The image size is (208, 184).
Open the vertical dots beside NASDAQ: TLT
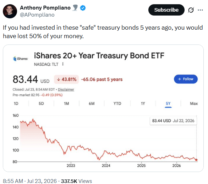click(x=63, y=64)
